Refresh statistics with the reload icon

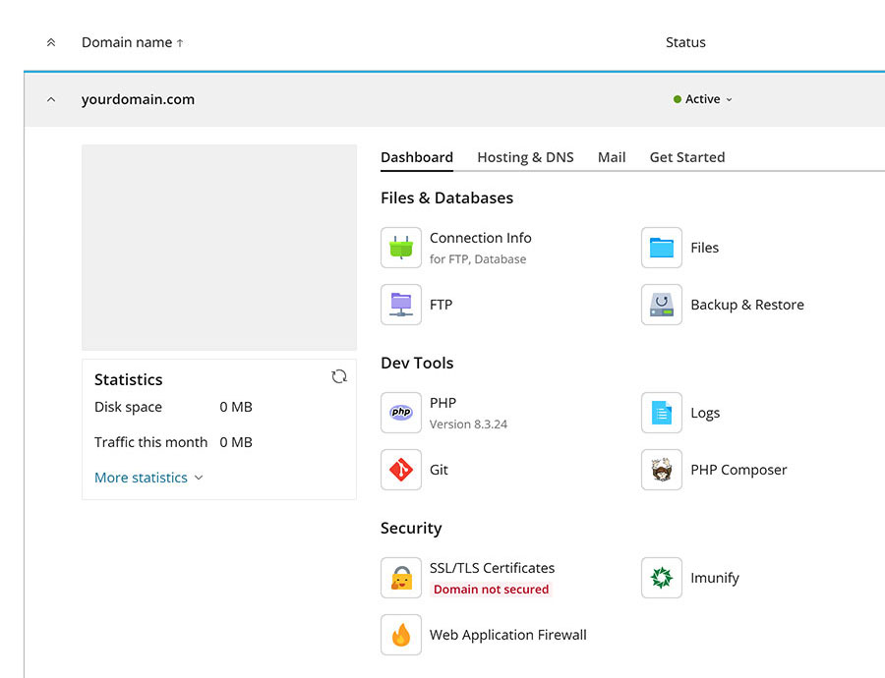[339, 376]
